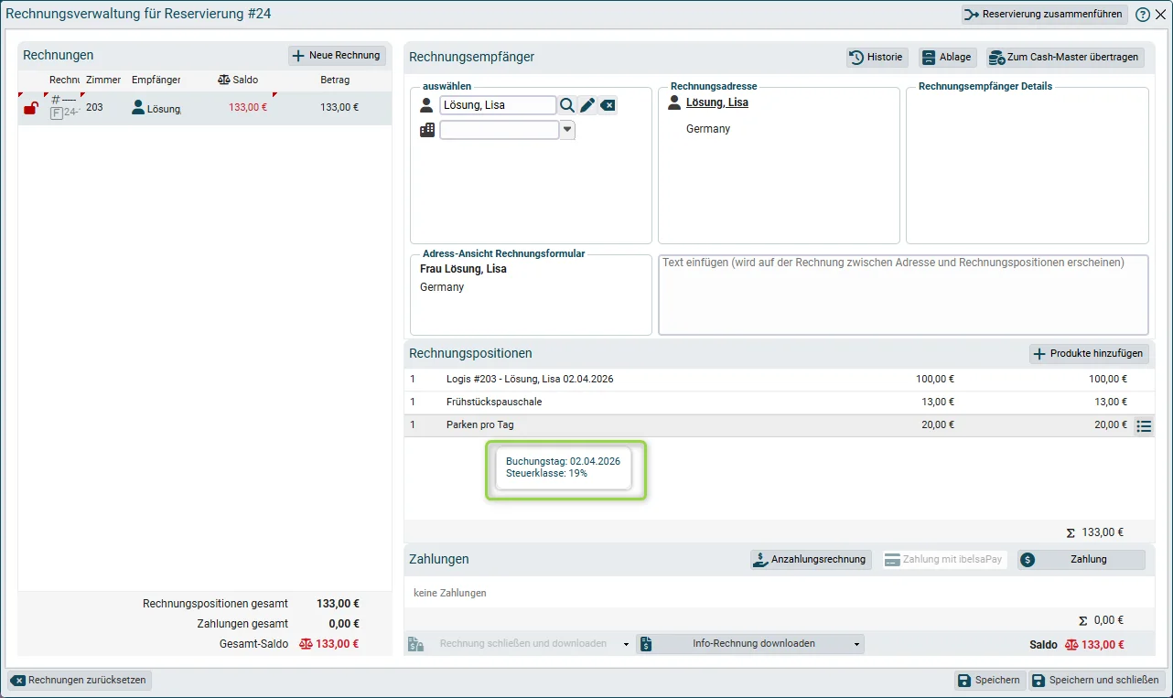
Task: Click the Empfänger column header
Action: [x=156, y=80]
